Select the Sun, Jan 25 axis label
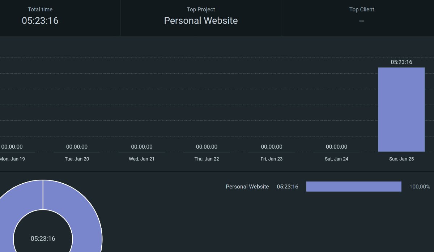Screen dimensions: 434x252 [401, 159]
